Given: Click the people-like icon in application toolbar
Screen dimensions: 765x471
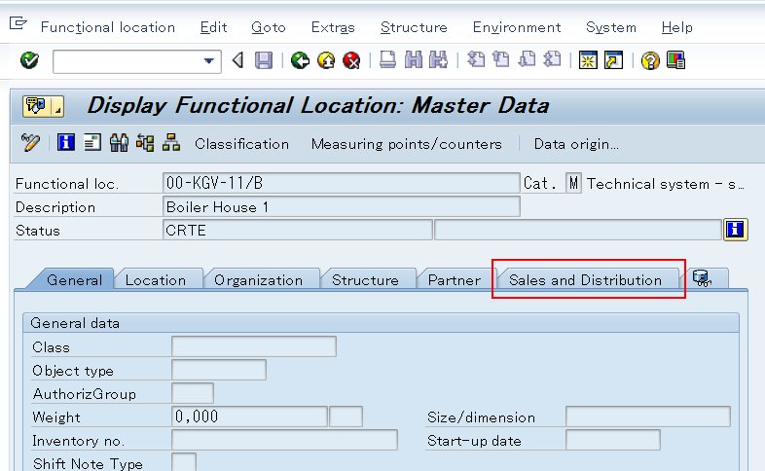Looking at the screenshot, I should (x=119, y=142).
